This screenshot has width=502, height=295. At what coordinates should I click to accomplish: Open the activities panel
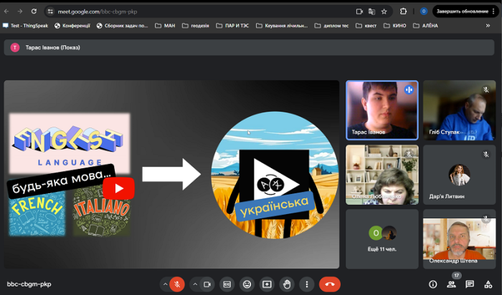[488, 284]
